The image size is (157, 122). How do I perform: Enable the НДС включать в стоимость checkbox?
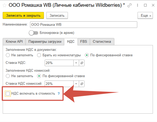pos(8,94)
